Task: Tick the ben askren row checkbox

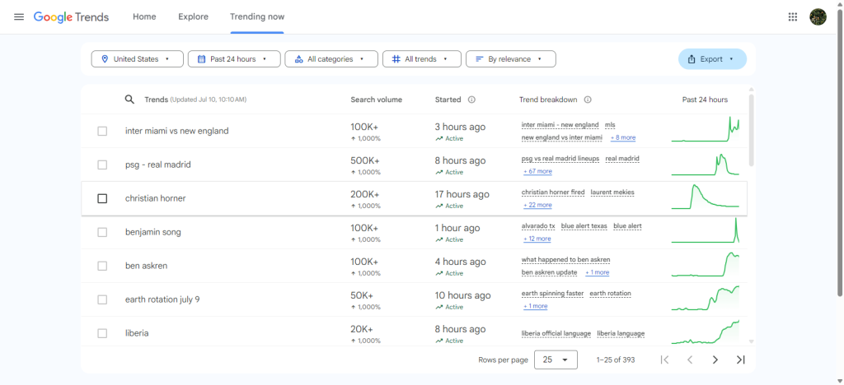Action: pyautogui.click(x=102, y=266)
